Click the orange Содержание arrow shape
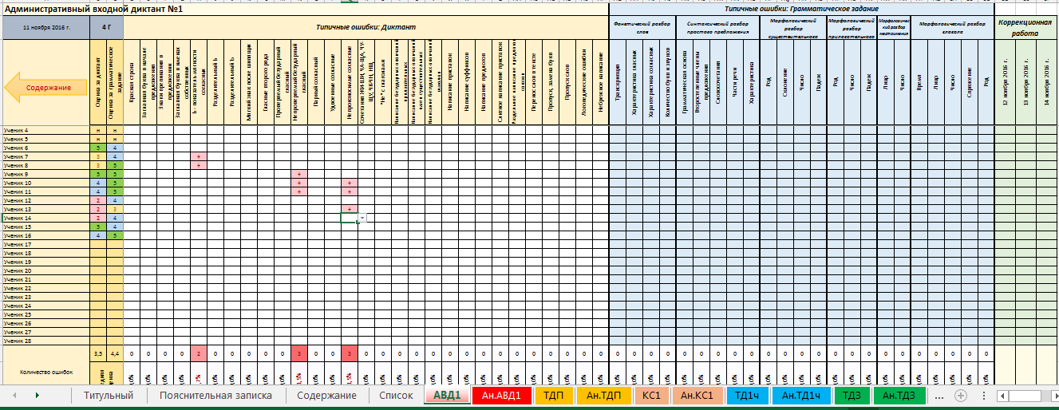This screenshot has width=1059, height=410. (x=45, y=87)
